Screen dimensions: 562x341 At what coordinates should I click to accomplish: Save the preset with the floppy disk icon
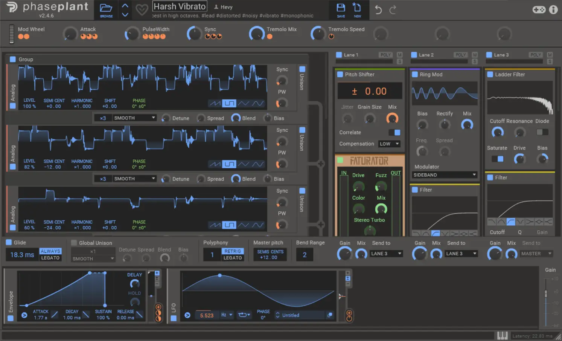341,10
